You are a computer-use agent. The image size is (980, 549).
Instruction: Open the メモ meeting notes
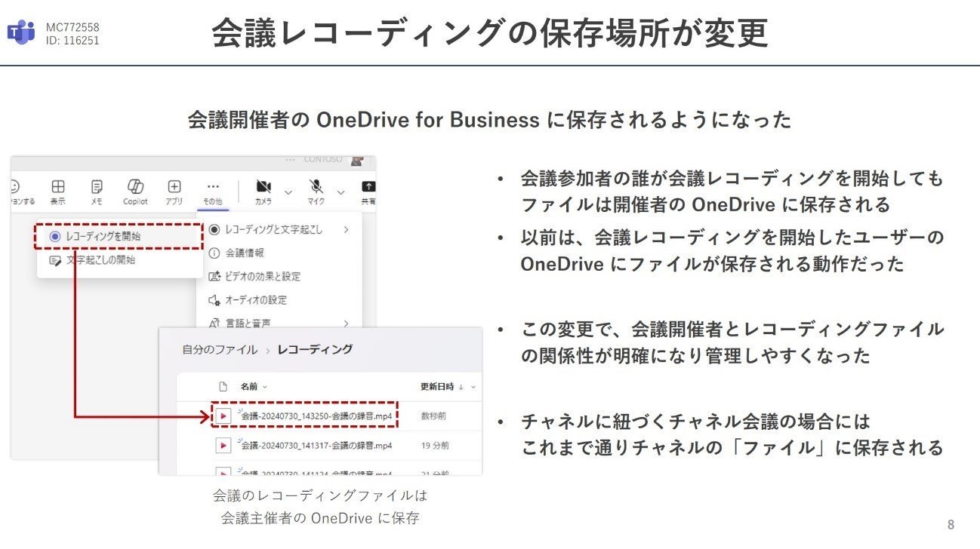[97, 192]
